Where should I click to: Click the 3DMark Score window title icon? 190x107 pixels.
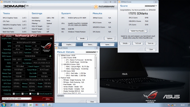click(x=119, y=2)
